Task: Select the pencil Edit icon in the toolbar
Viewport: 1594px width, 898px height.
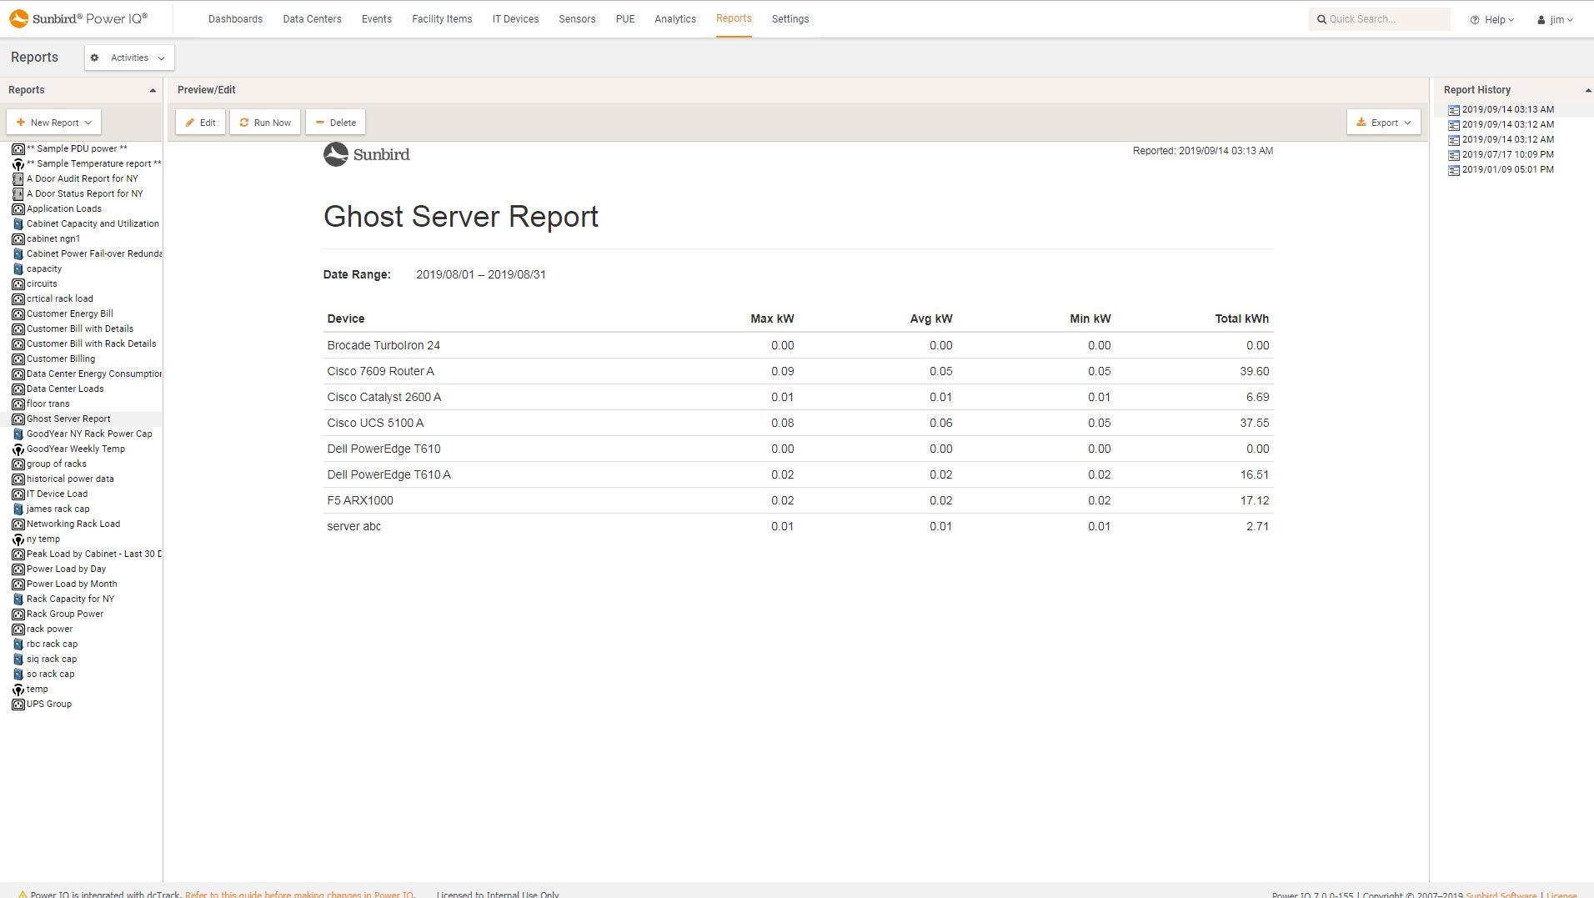Action: pyautogui.click(x=190, y=122)
